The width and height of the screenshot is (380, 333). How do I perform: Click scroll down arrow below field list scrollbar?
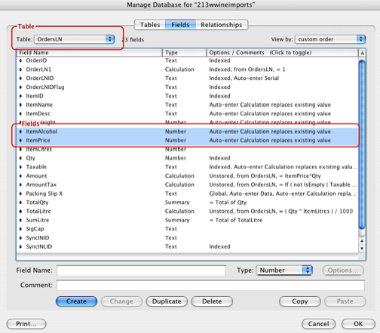pos(362,249)
